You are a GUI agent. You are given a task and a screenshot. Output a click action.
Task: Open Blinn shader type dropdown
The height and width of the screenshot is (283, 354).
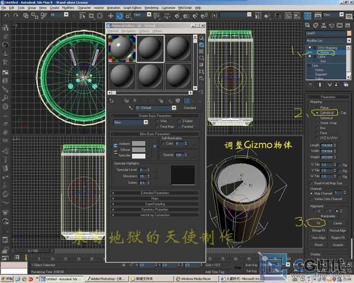[x=146, y=122]
